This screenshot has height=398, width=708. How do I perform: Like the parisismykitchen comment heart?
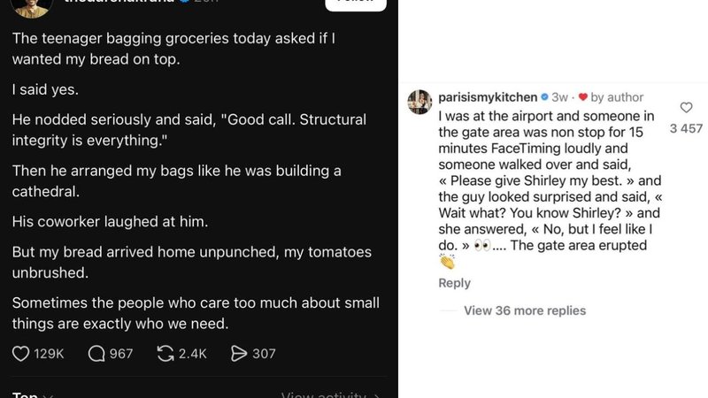[x=686, y=108]
